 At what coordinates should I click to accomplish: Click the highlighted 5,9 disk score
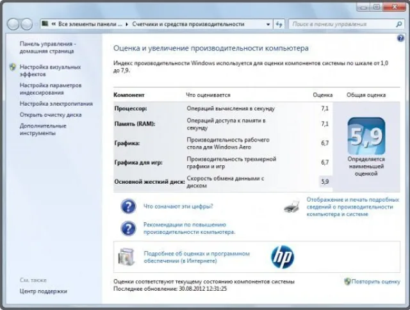[325, 182]
